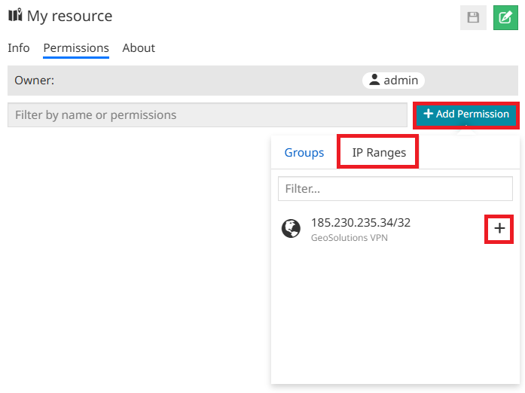Focus the Filter by name or permissions field
Image resolution: width=525 pixels, height=393 pixels.
coord(207,115)
